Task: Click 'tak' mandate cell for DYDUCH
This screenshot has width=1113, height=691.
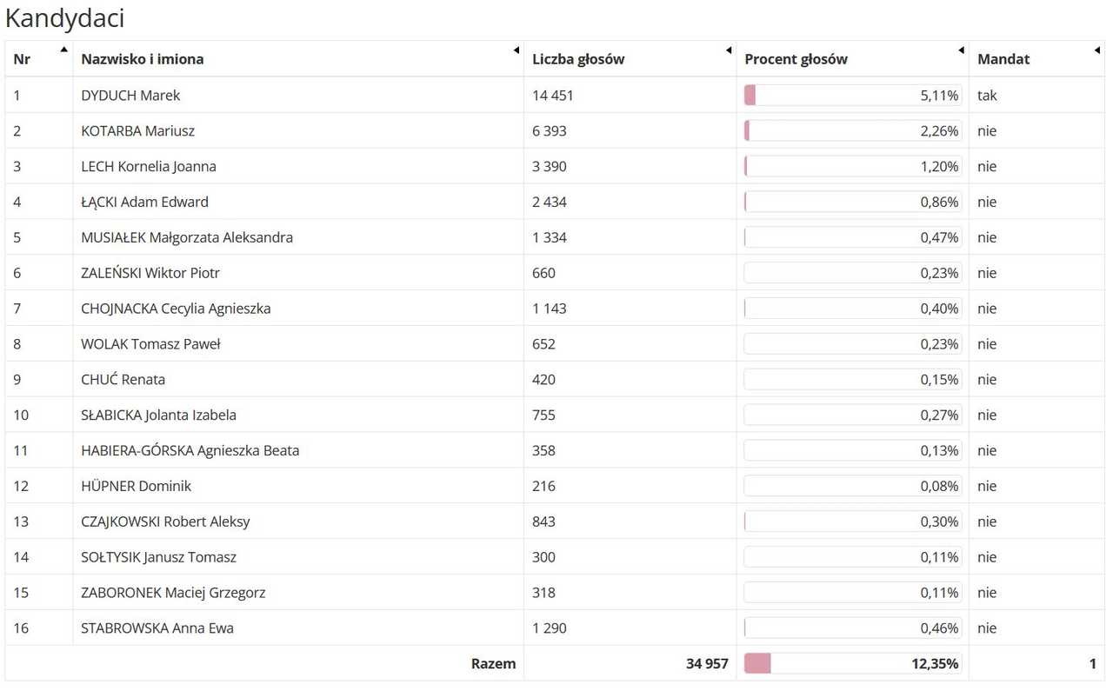Action: coord(987,96)
